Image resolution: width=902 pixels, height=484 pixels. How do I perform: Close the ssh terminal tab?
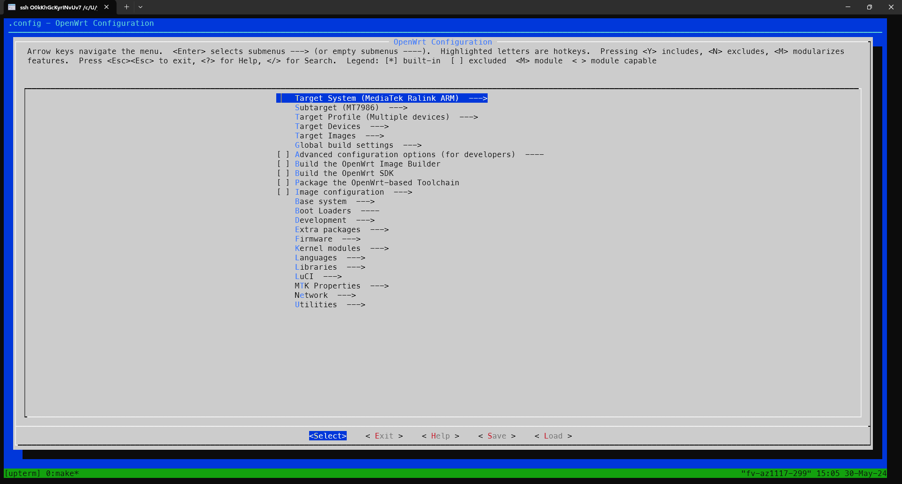[107, 7]
